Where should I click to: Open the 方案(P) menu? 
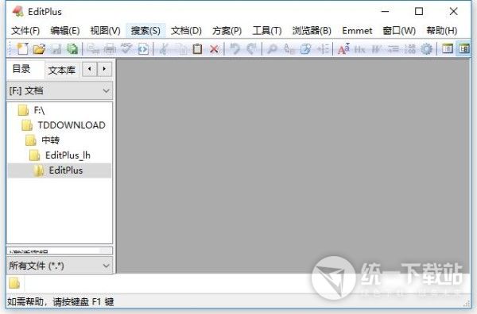[227, 31]
